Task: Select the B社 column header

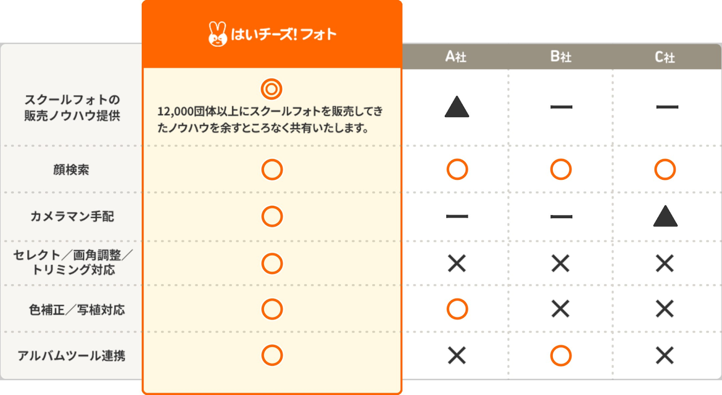Action: 561,57
